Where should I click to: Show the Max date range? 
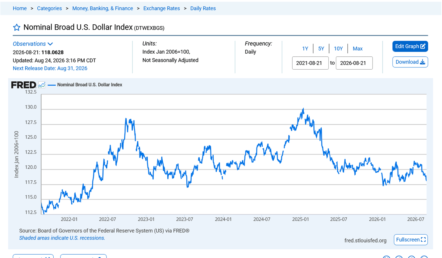point(358,48)
